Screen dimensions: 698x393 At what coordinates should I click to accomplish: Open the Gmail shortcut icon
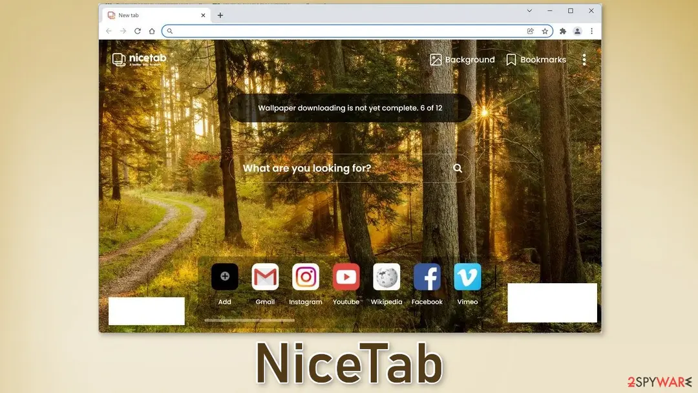click(265, 277)
